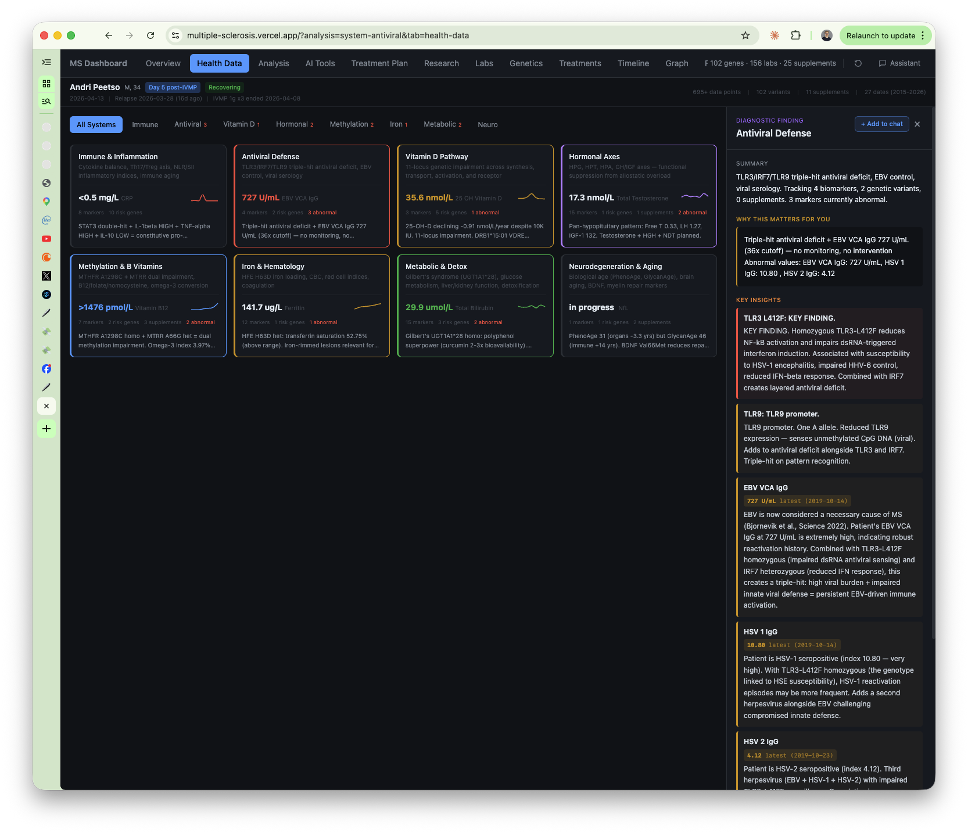This screenshot has height=833, width=968.
Task: Open the Treatment Plan tab
Action: [379, 63]
